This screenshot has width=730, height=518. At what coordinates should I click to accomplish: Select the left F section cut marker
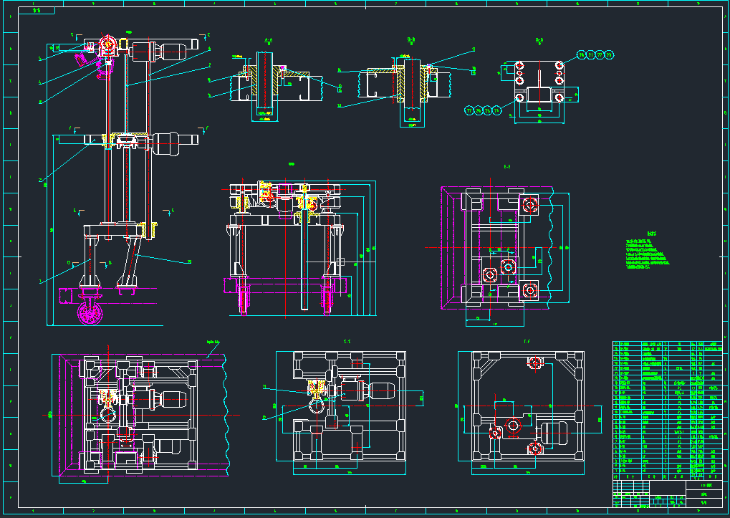click(x=74, y=129)
